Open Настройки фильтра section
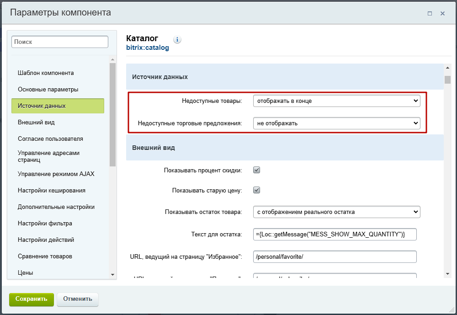 point(45,224)
